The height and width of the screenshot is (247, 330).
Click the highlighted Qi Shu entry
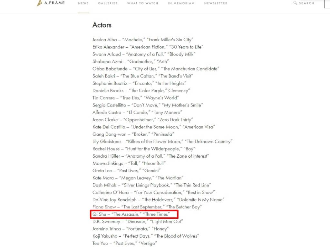point(134,214)
